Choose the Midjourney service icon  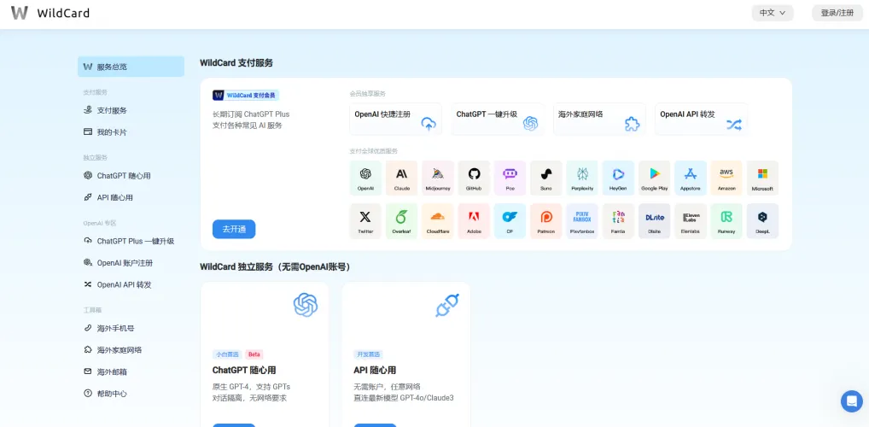[x=438, y=178]
